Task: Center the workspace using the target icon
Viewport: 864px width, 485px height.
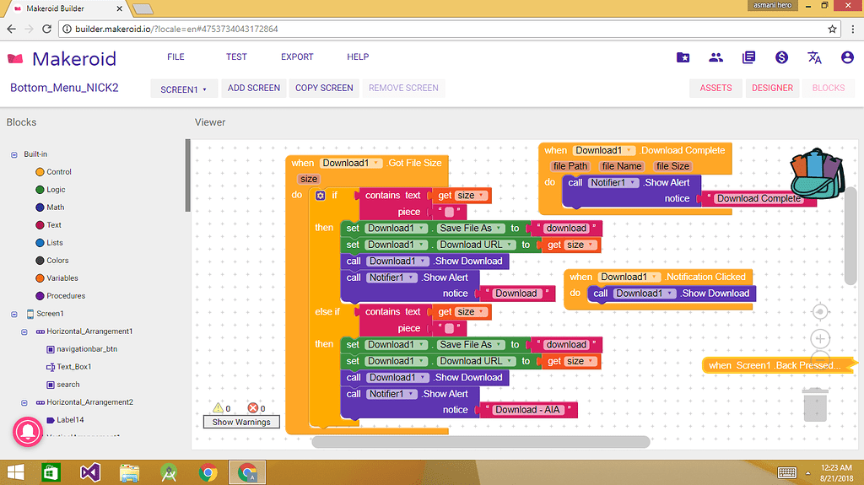Action: pos(819,312)
